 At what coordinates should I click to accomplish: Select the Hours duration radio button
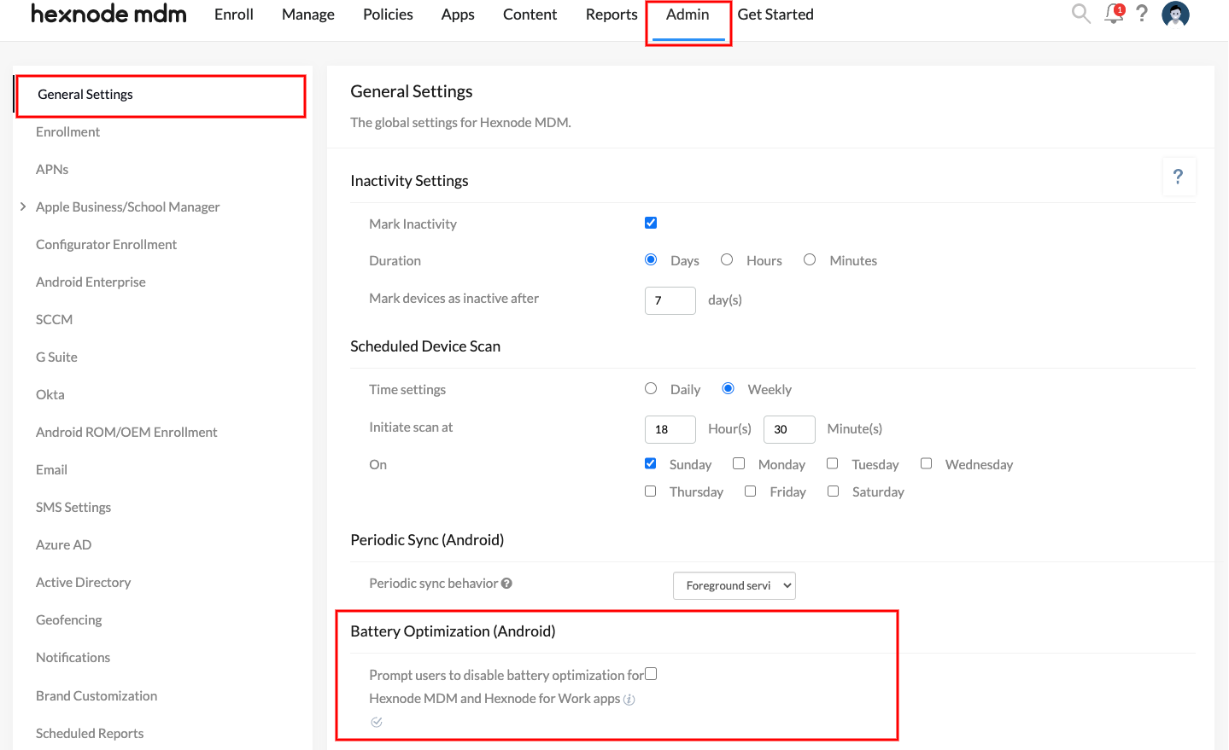727,259
